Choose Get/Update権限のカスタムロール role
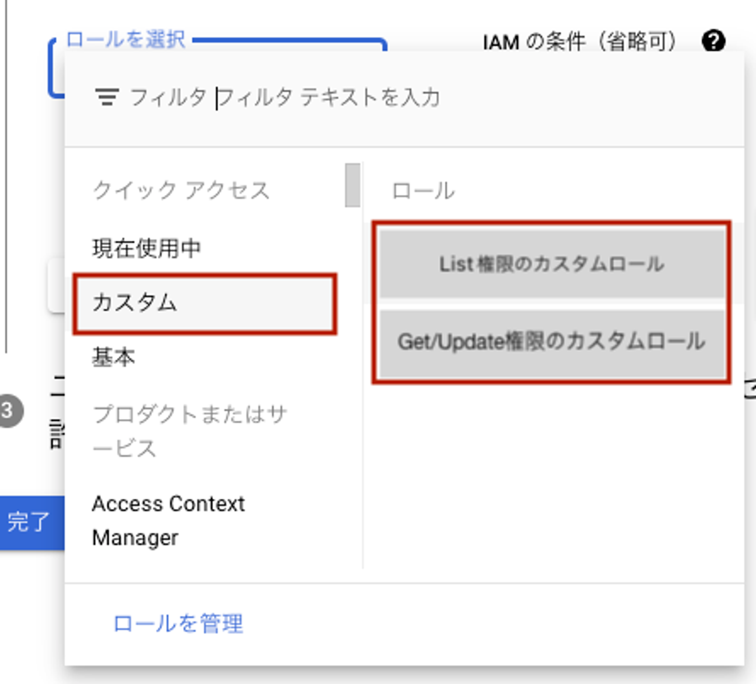Viewport: 756px width, 684px height. [x=552, y=342]
